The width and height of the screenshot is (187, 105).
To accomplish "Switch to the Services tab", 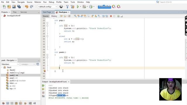I will 23,12.
